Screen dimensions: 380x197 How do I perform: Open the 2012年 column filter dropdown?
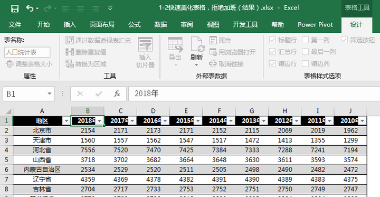[297, 121]
